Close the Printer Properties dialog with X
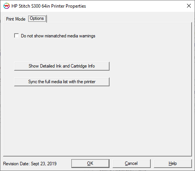 coord(189,6)
